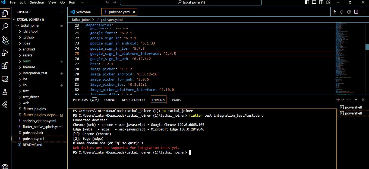The image size is (369, 169).
Task: Open the Flutter sidebar icon
Action: click(x=5, y=105)
